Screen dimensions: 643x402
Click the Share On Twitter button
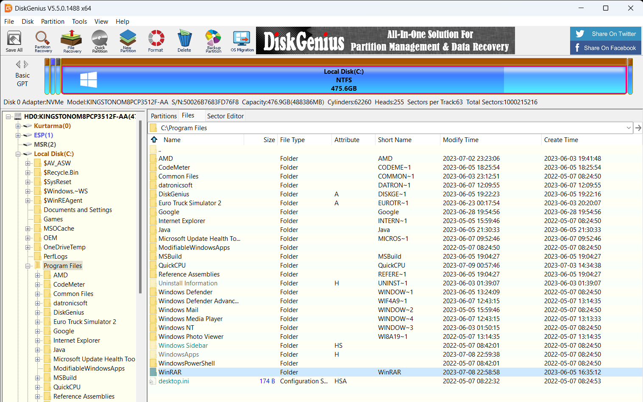pos(605,33)
